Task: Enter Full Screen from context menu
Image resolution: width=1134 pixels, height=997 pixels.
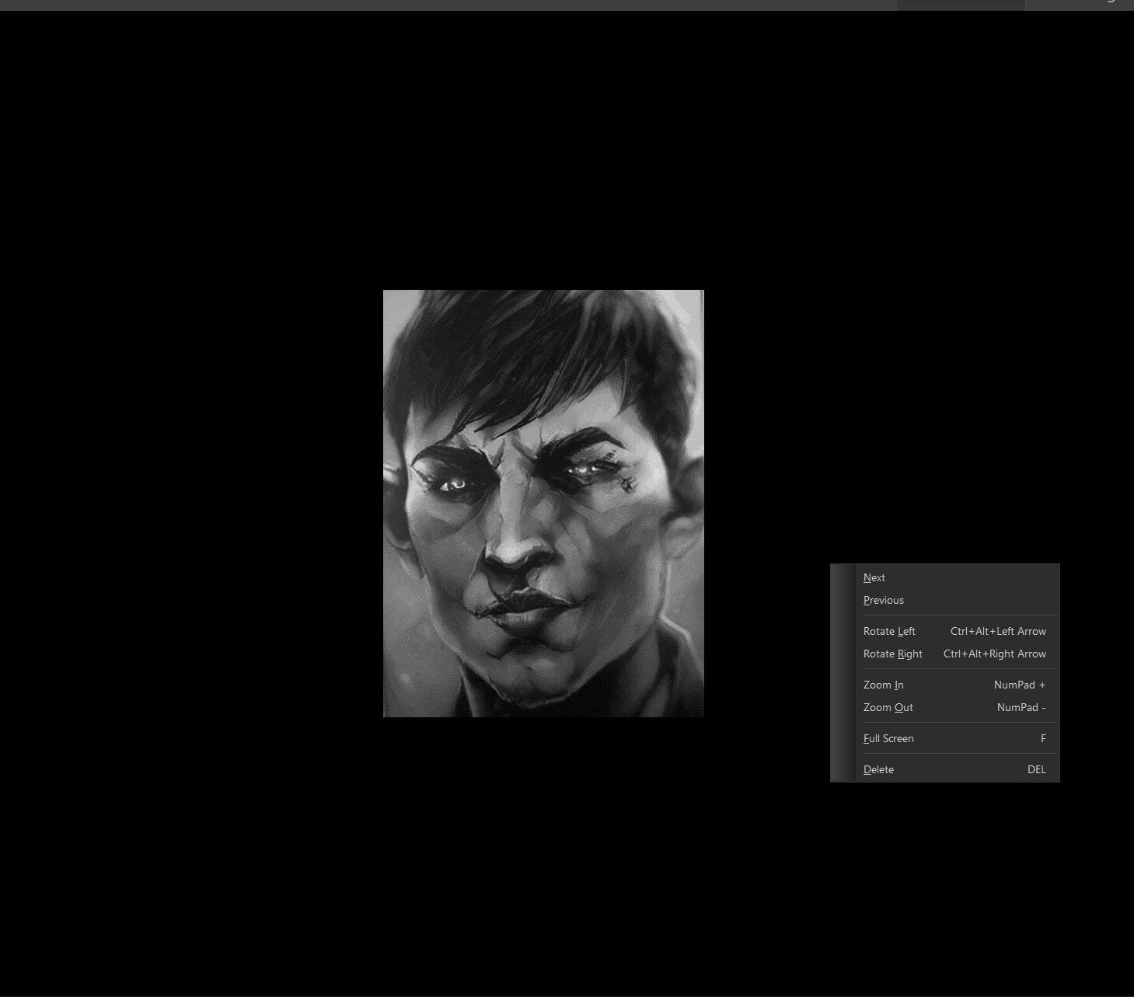Action: tap(944, 738)
